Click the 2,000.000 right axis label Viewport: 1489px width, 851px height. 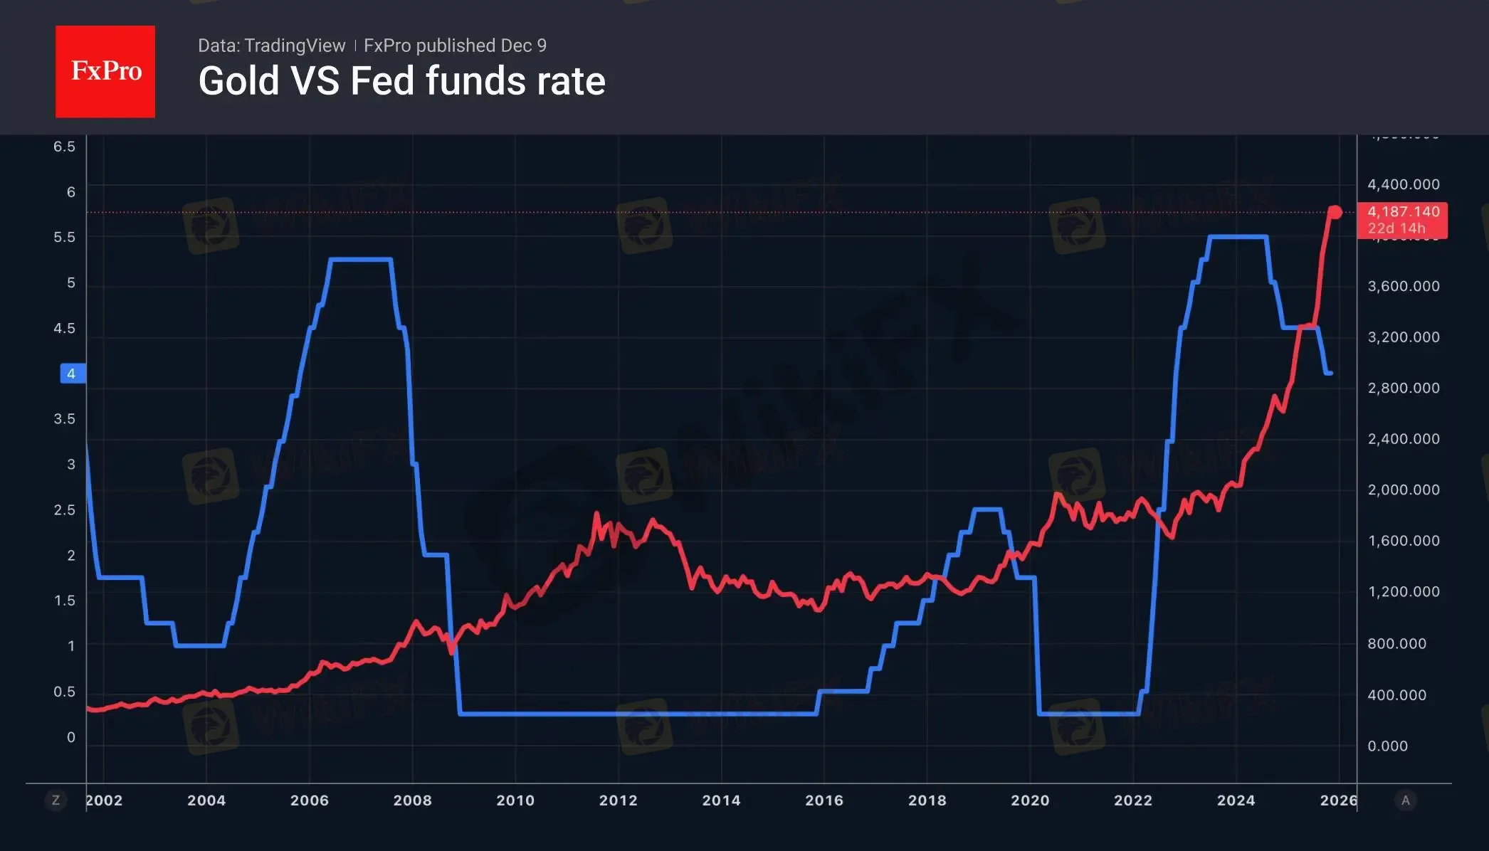tap(1403, 490)
